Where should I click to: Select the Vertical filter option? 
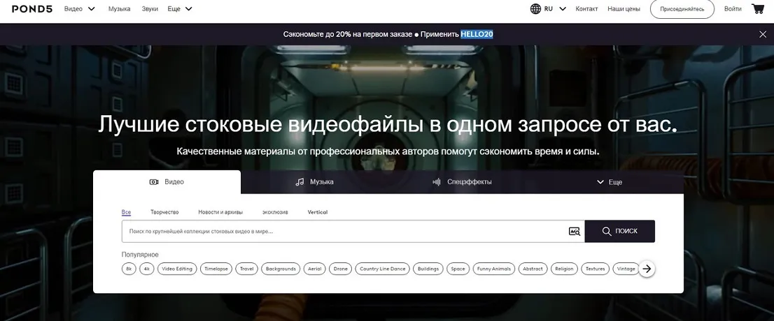317,212
